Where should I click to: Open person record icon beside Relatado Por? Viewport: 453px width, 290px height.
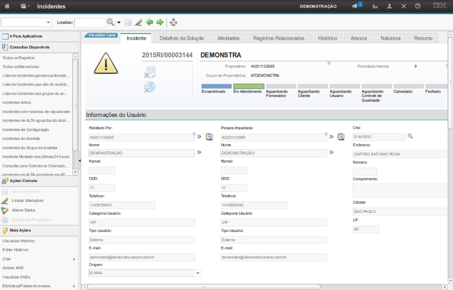pos(209,137)
